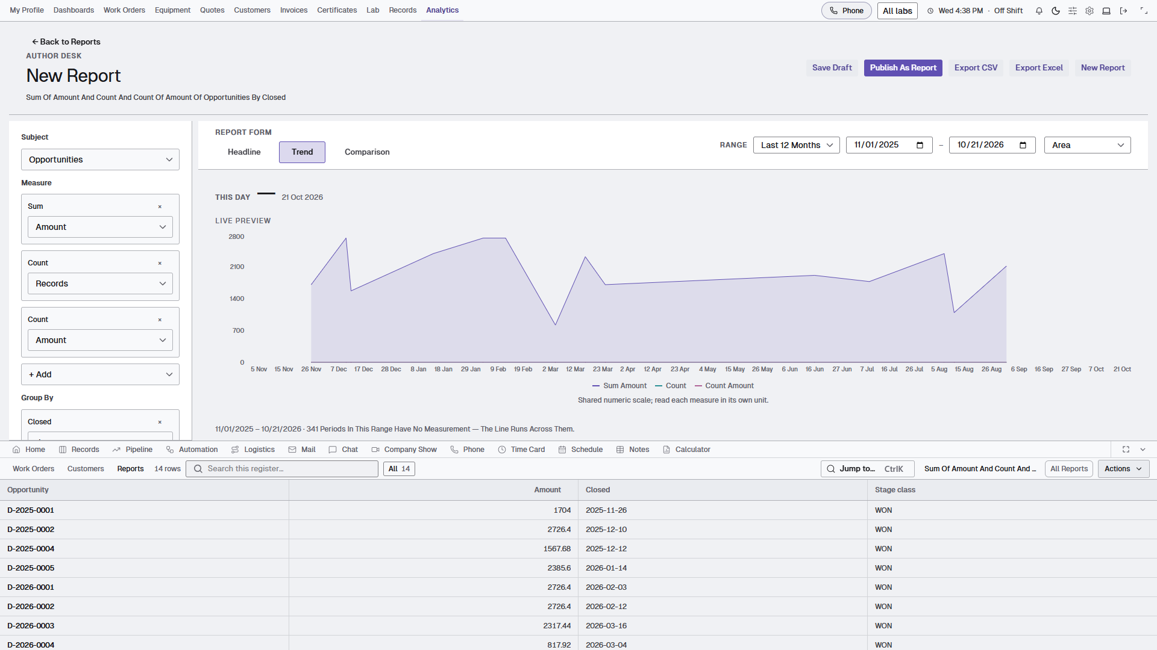The image size is (1157, 650).
Task: Toggle dark mode moon icon
Action: click(x=1056, y=11)
